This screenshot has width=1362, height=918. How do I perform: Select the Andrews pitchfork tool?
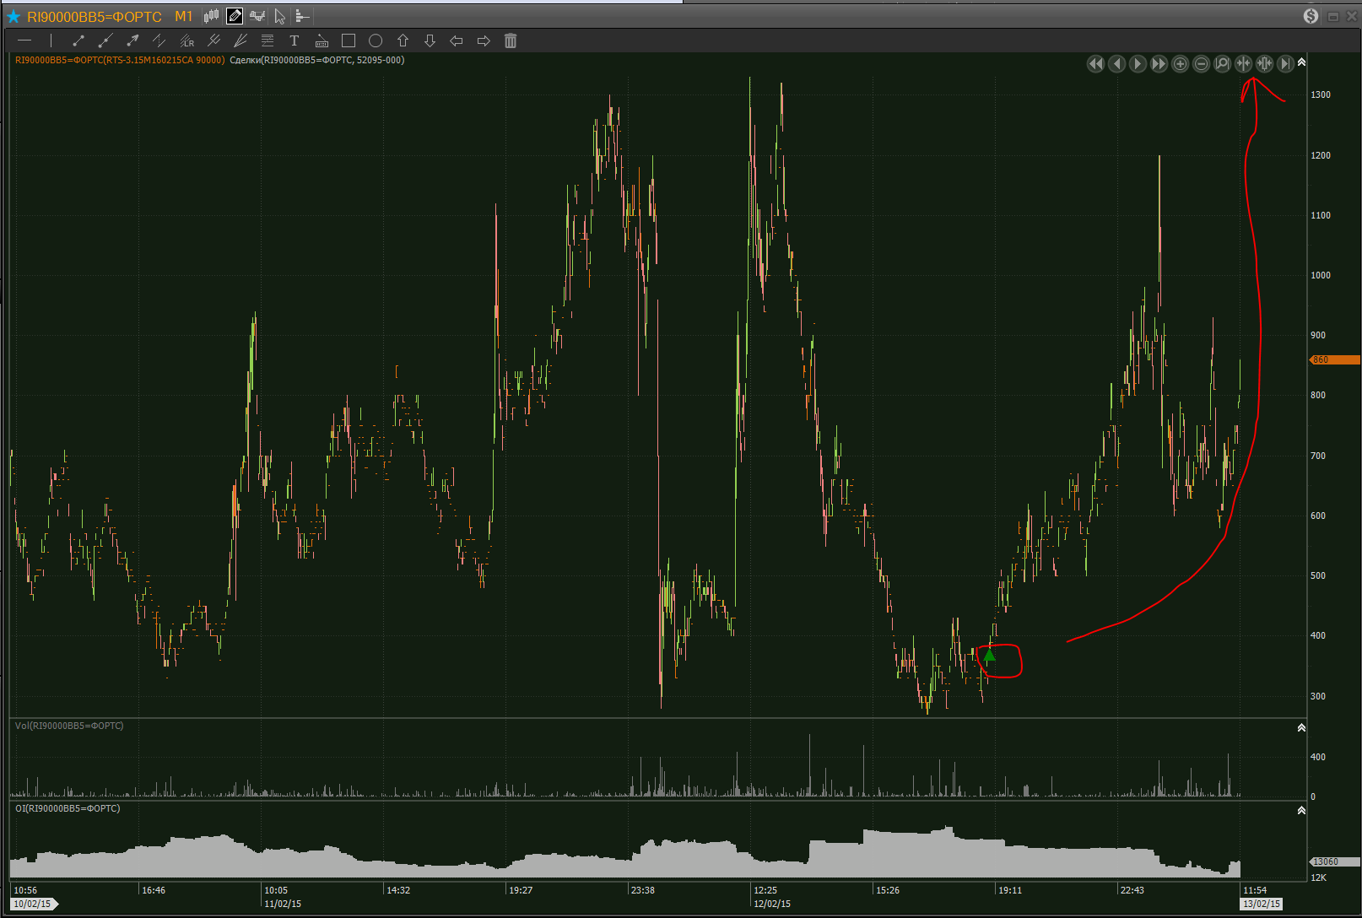pyautogui.click(x=213, y=40)
